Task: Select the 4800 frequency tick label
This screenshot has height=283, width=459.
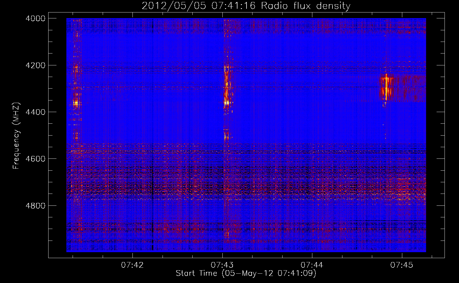Action: click(x=35, y=205)
